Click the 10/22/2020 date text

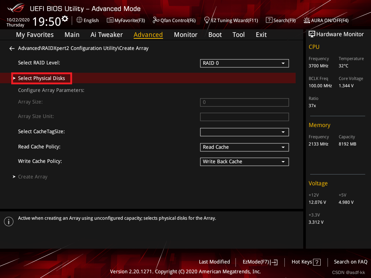pos(18,20)
